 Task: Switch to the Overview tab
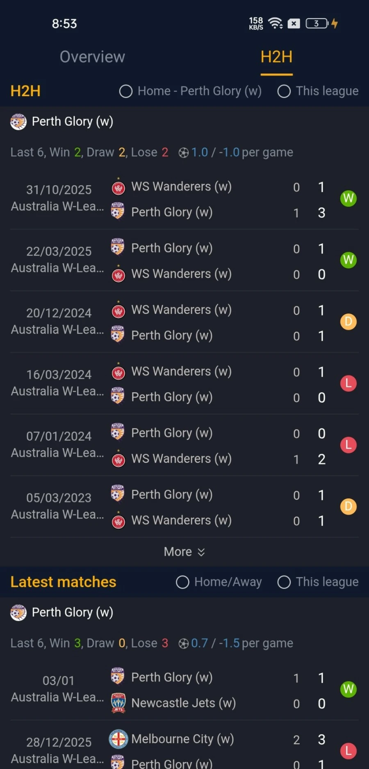[x=92, y=57]
